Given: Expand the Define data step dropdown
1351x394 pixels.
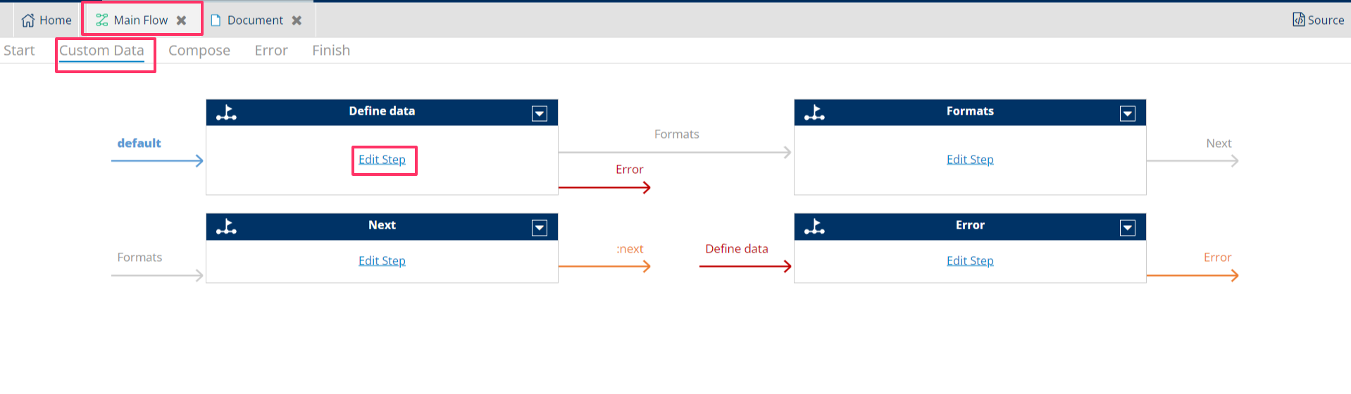Looking at the screenshot, I should (x=540, y=113).
